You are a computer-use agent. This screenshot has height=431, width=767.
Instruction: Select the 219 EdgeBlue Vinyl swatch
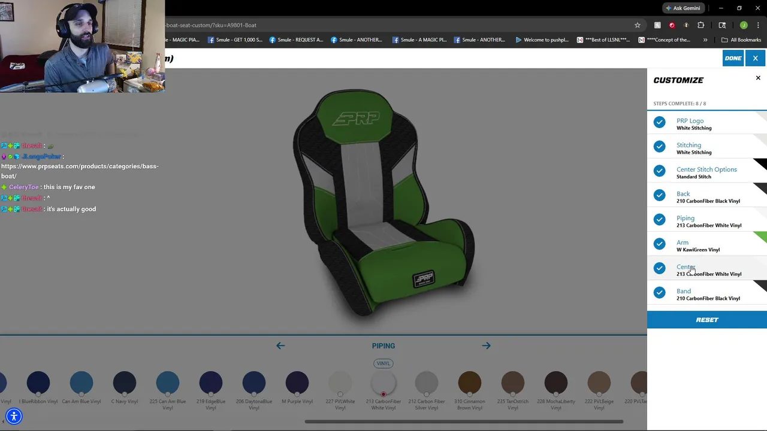click(x=211, y=384)
